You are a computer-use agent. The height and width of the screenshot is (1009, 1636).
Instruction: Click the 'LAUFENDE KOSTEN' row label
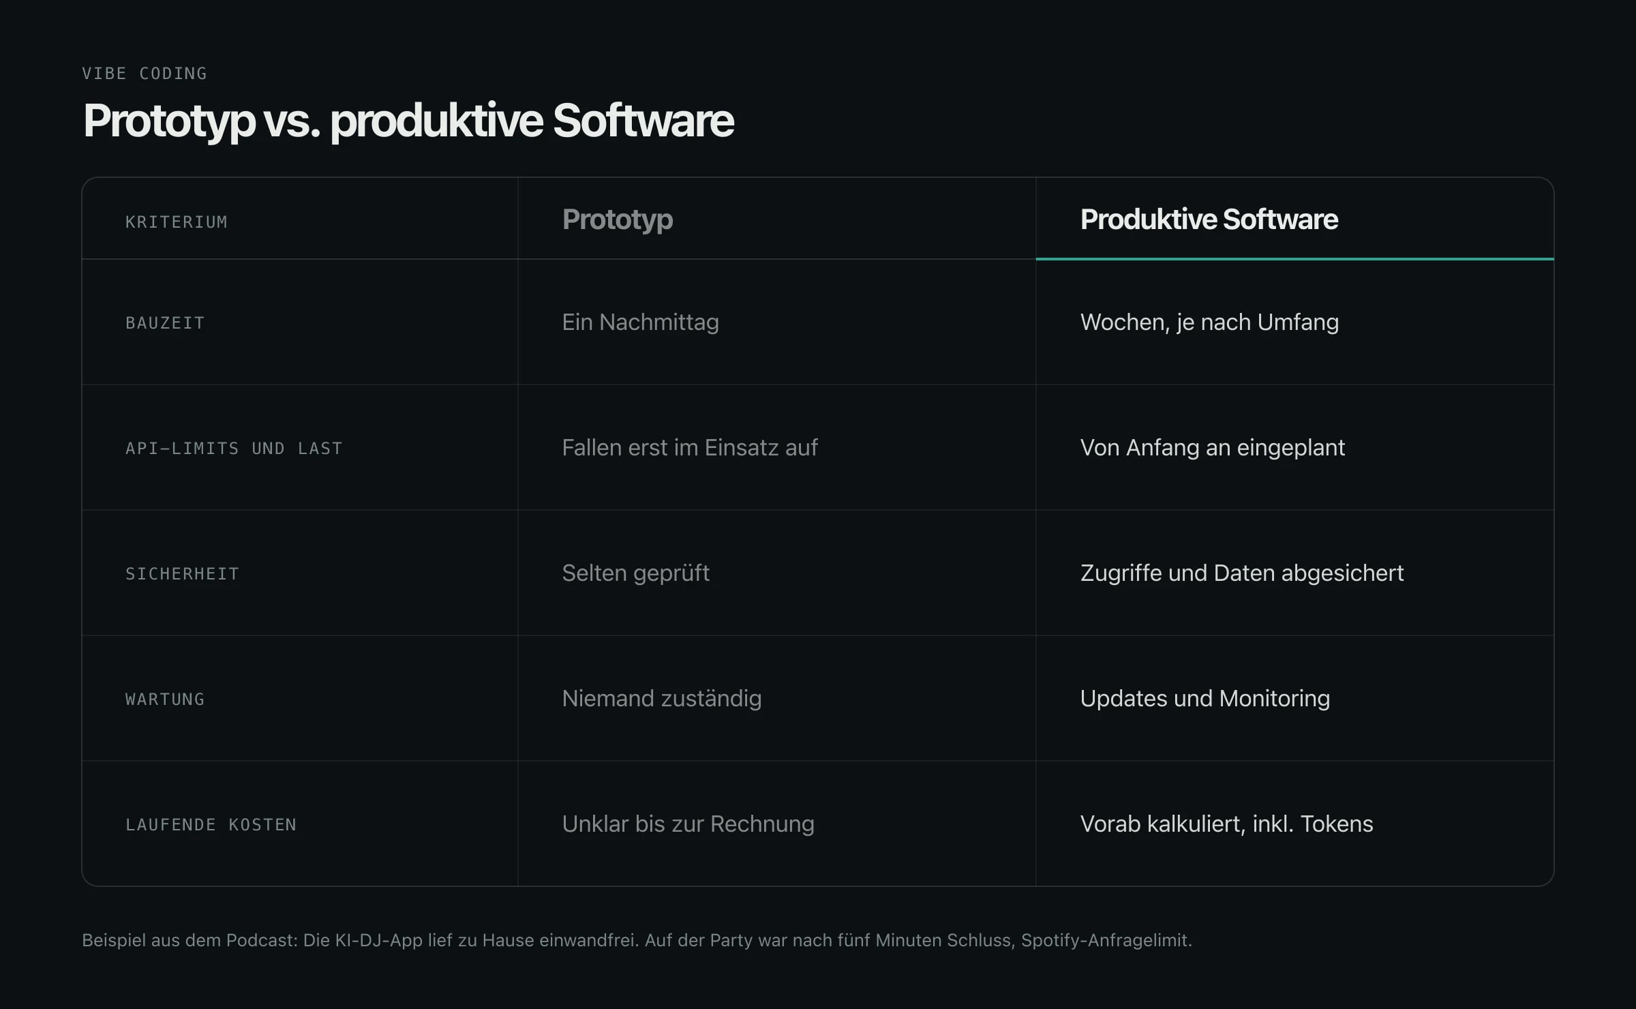[211, 825]
